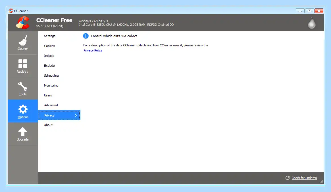
Task: Open the Cleaner broom icon
Action: [x=22, y=40]
